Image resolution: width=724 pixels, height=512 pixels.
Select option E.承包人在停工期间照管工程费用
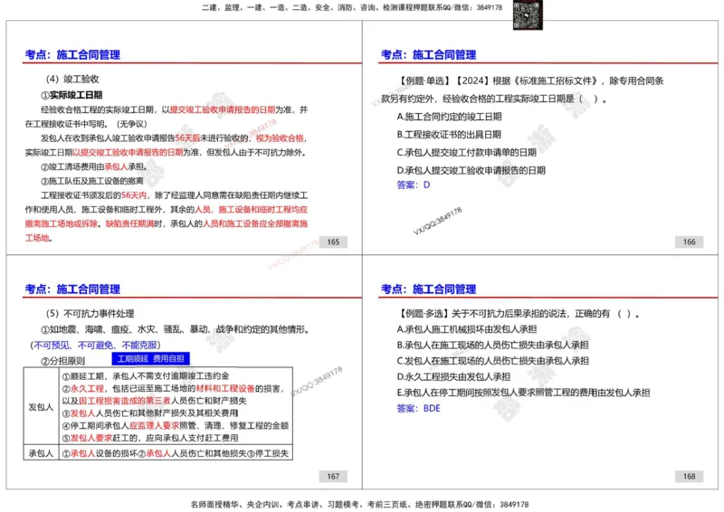[x=524, y=393]
